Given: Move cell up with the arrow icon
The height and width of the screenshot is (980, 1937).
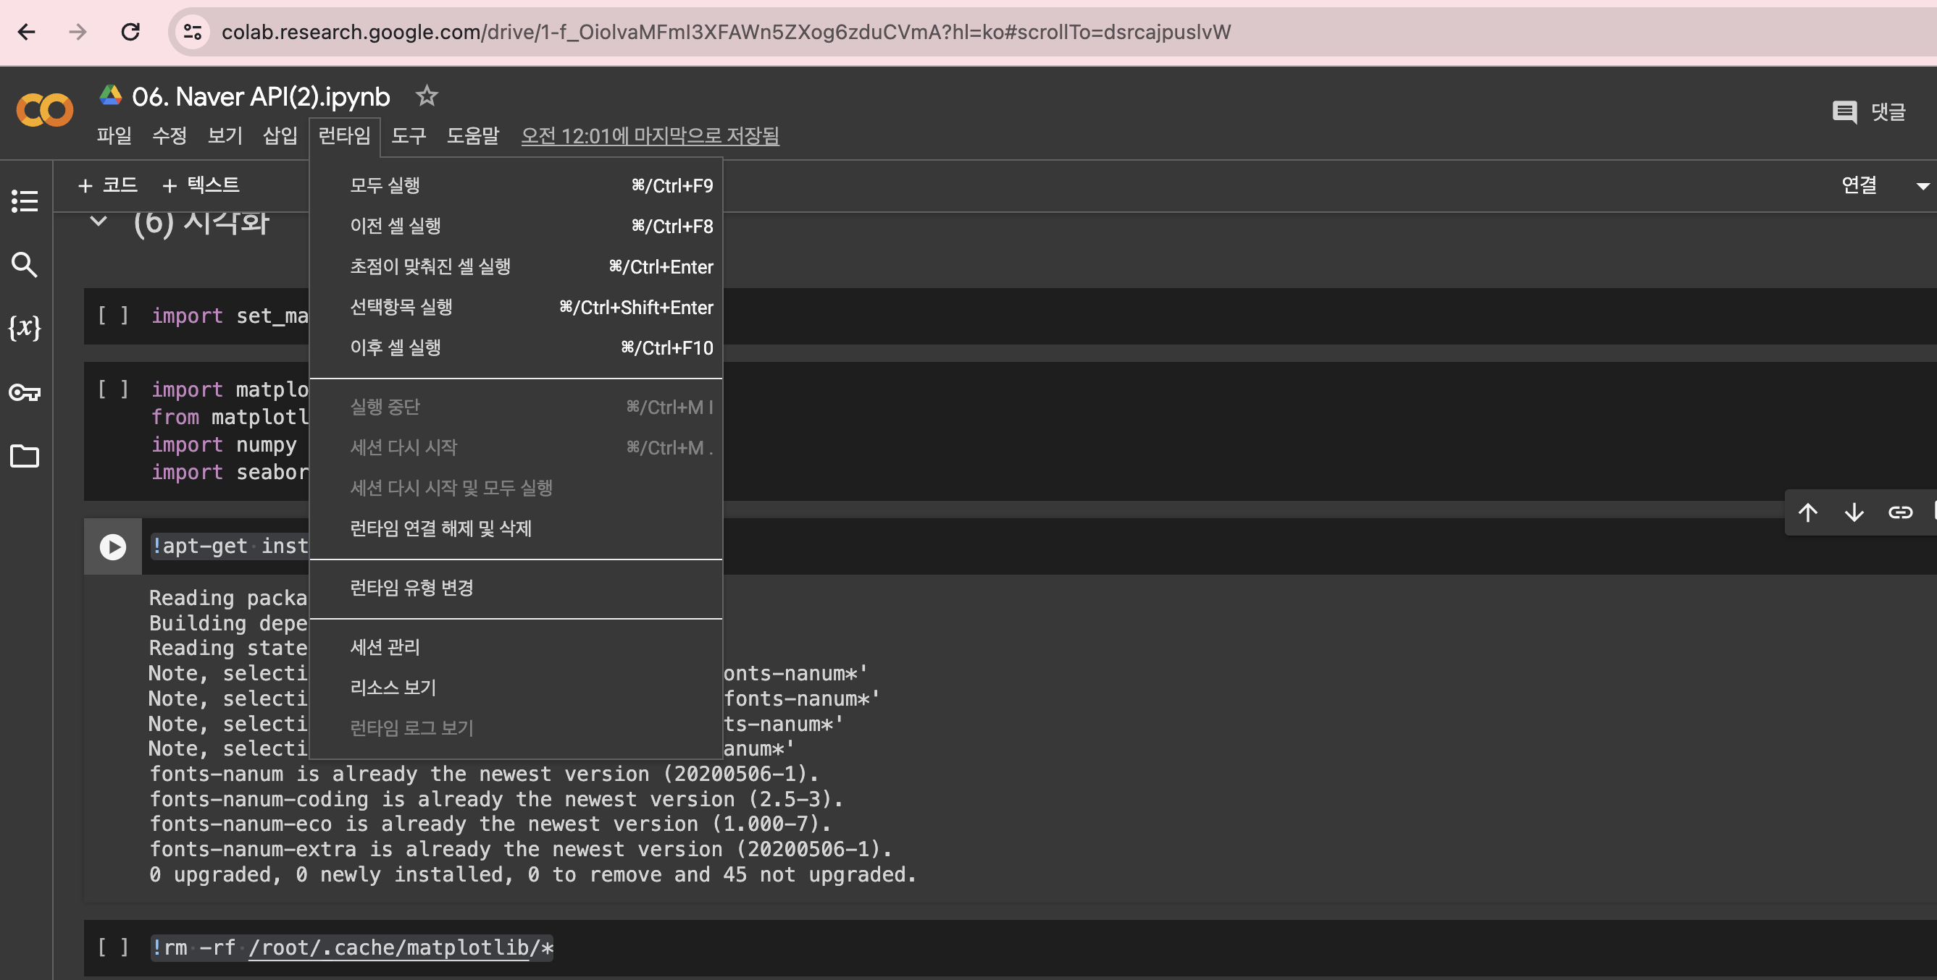Looking at the screenshot, I should (1807, 512).
